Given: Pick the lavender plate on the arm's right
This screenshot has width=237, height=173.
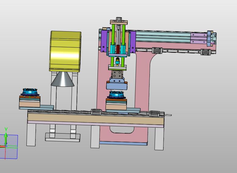Looking at the screenshot, I should click(x=199, y=38).
